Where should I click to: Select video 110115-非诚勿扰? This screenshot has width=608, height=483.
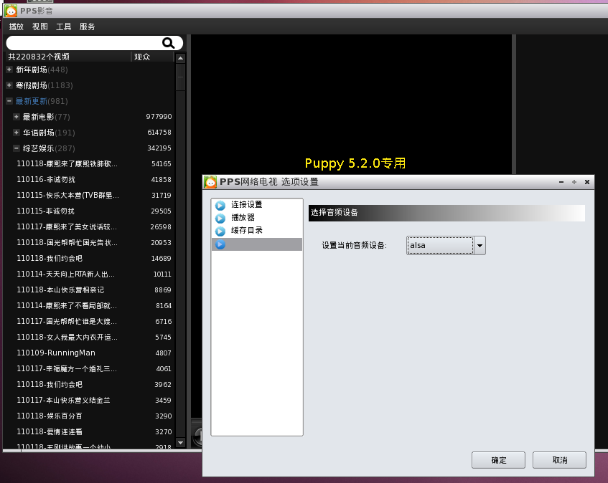click(x=46, y=211)
